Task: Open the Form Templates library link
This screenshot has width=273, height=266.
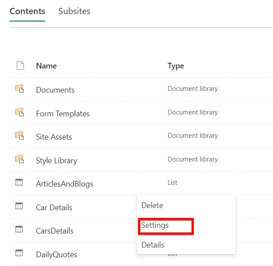Action: (x=63, y=114)
